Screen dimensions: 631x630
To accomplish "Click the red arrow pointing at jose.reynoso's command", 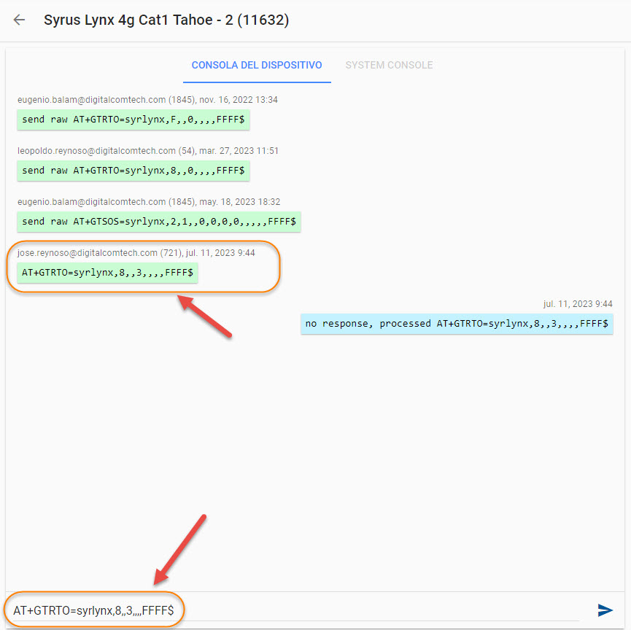I will pos(206,316).
